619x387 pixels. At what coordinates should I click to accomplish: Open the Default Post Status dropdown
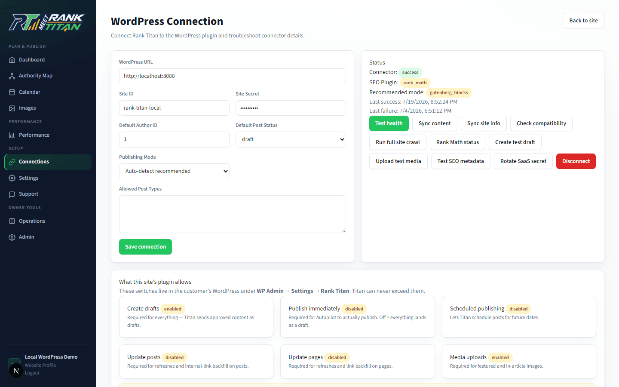[291, 139]
